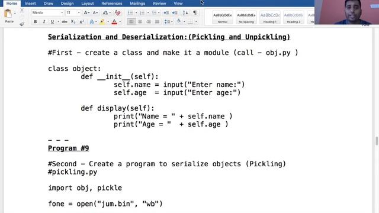379x213 pixels.
Task: Click the line starting "fone = open"
Action: (x=105, y=204)
